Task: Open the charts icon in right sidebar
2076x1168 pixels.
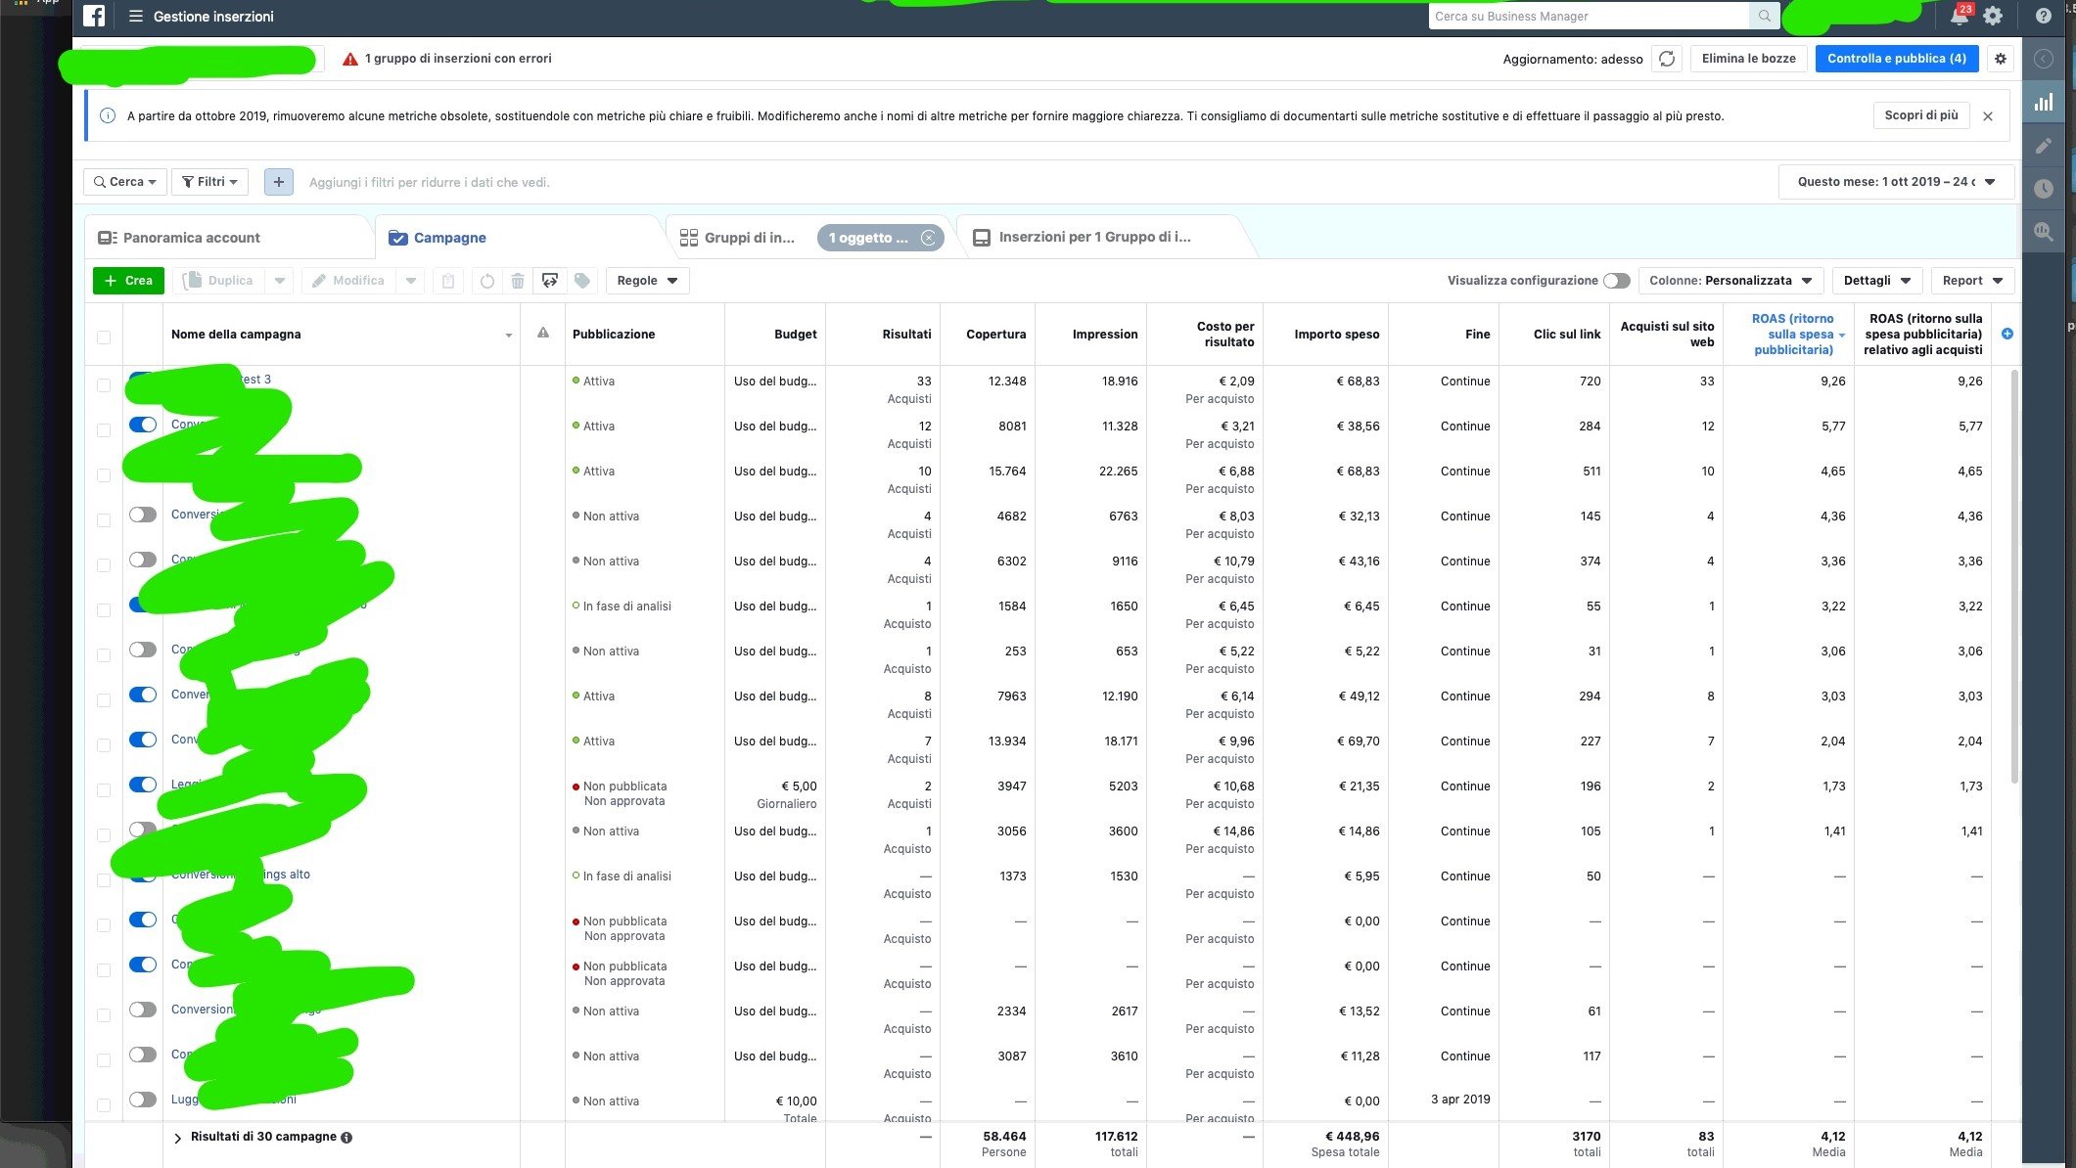Action: (2044, 102)
